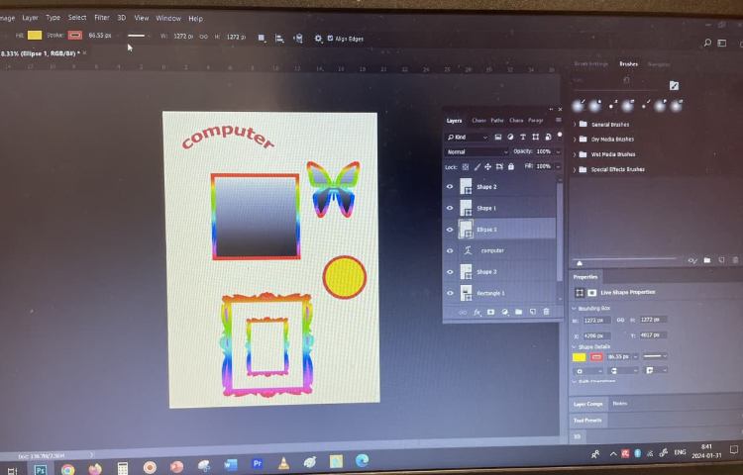Expand the General Brushes folder
Viewport: 743px width, 475px height.
pyautogui.click(x=575, y=125)
